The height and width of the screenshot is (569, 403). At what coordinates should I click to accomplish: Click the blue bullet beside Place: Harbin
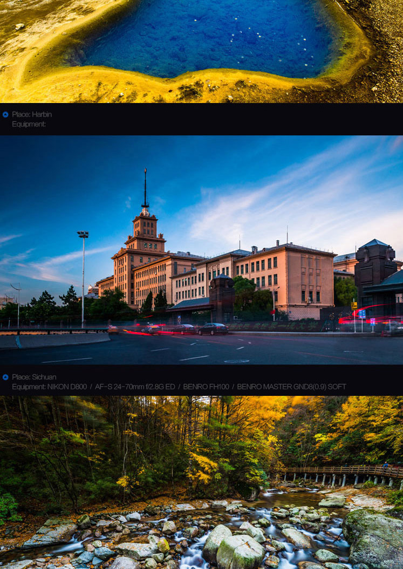point(5,114)
